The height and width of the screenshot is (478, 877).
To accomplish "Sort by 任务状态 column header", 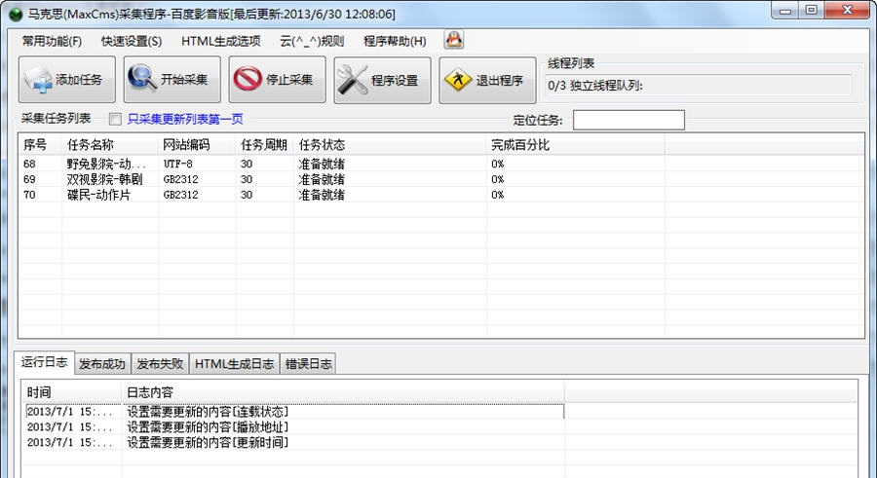I will 390,145.
